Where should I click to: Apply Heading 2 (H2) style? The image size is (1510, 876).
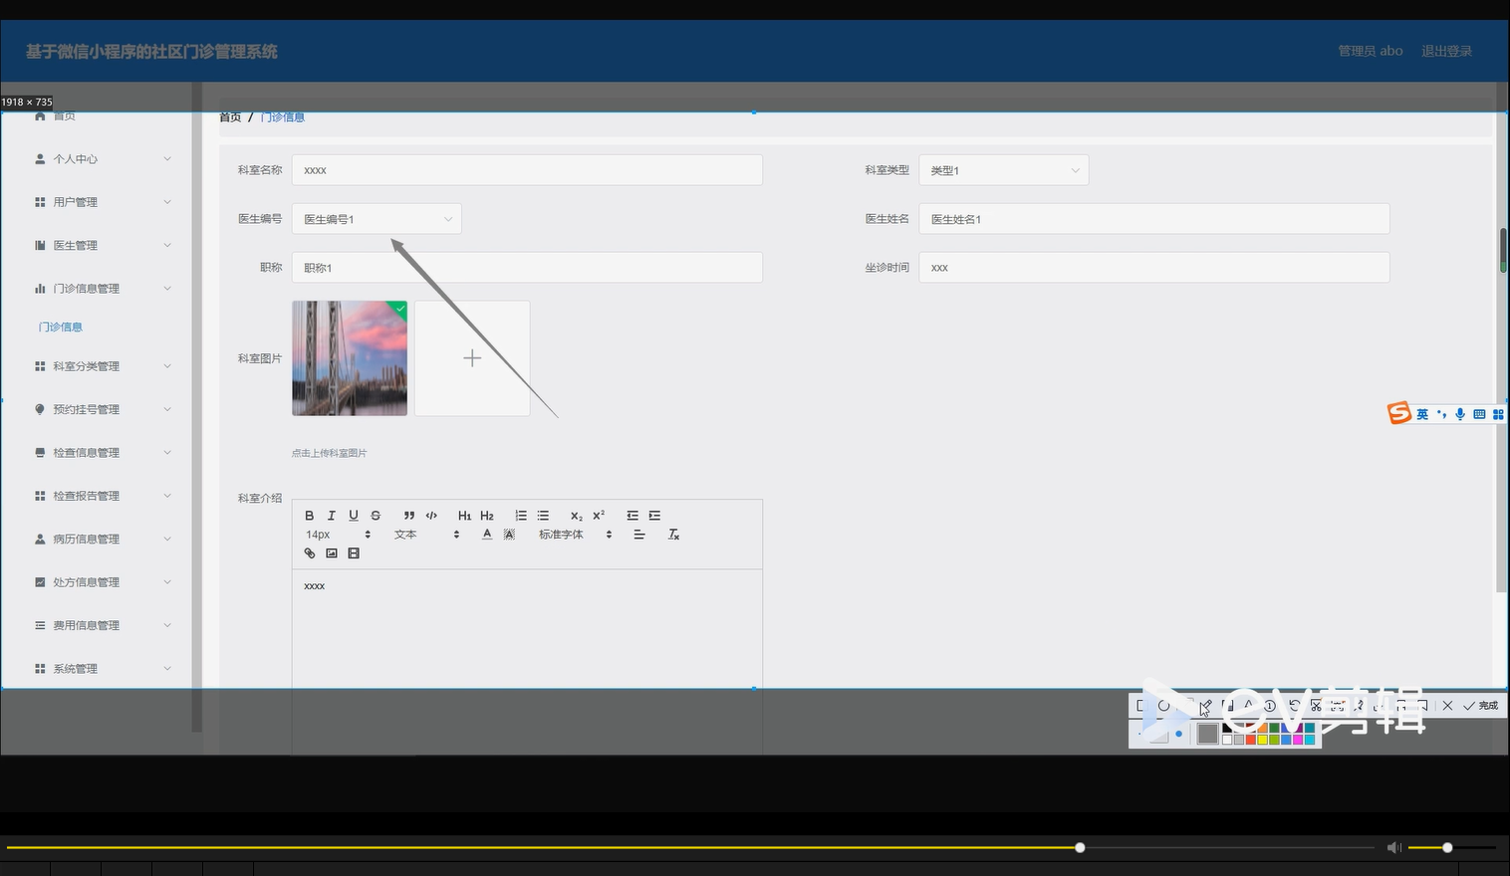tap(487, 516)
